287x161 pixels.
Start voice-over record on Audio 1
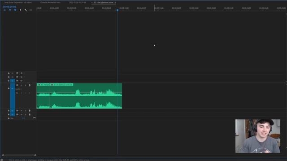coord(30,85)
